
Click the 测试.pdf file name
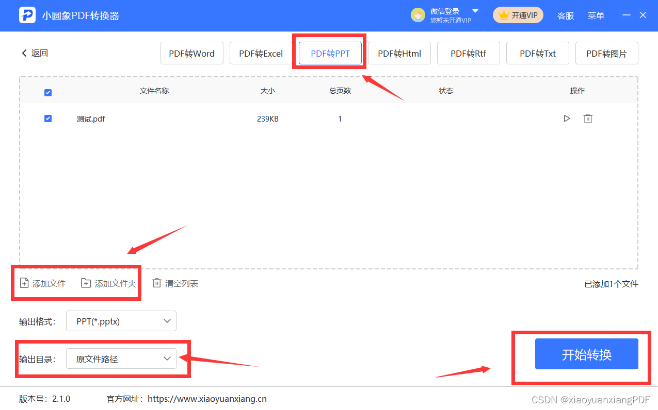click(x=91, y=119)
